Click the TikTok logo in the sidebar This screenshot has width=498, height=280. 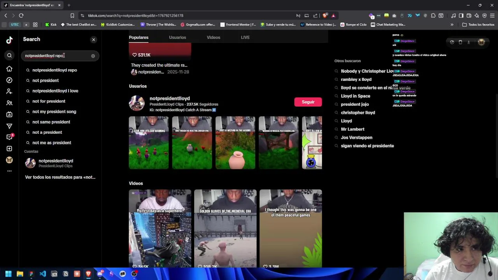click(9, 40)
